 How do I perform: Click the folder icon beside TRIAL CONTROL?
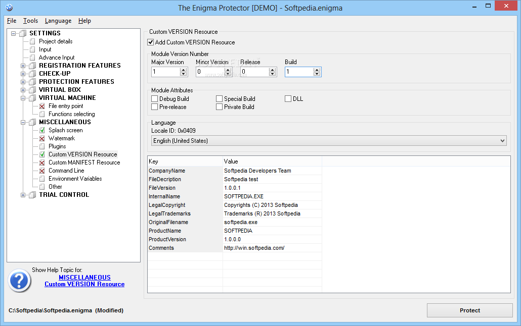tap(32, 195)
